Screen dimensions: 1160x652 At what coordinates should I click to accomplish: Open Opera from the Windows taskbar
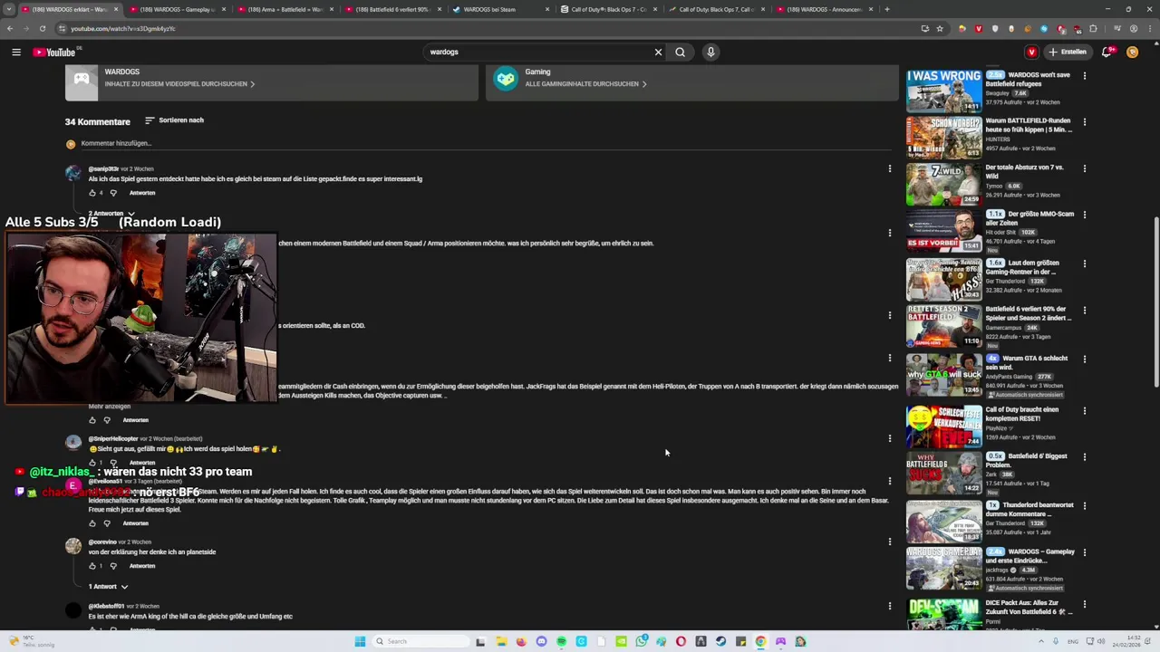coord(681,641)
